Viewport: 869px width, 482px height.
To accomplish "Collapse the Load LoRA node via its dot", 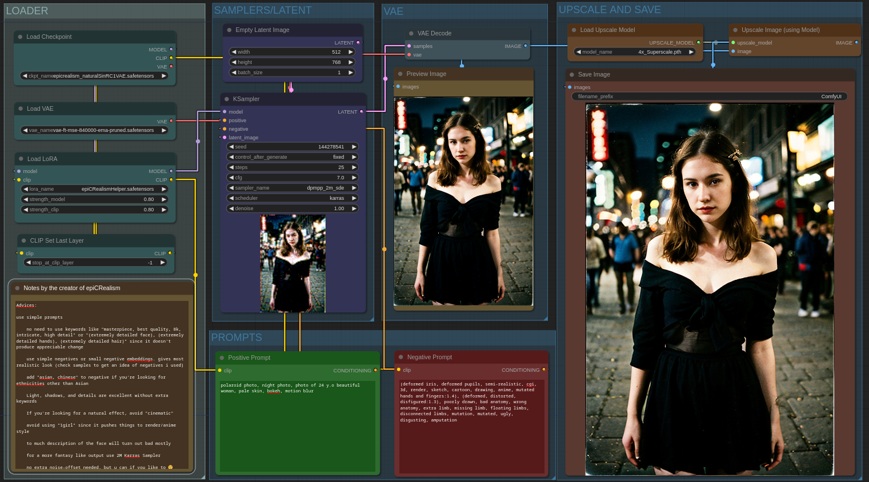I will point(21,159).
